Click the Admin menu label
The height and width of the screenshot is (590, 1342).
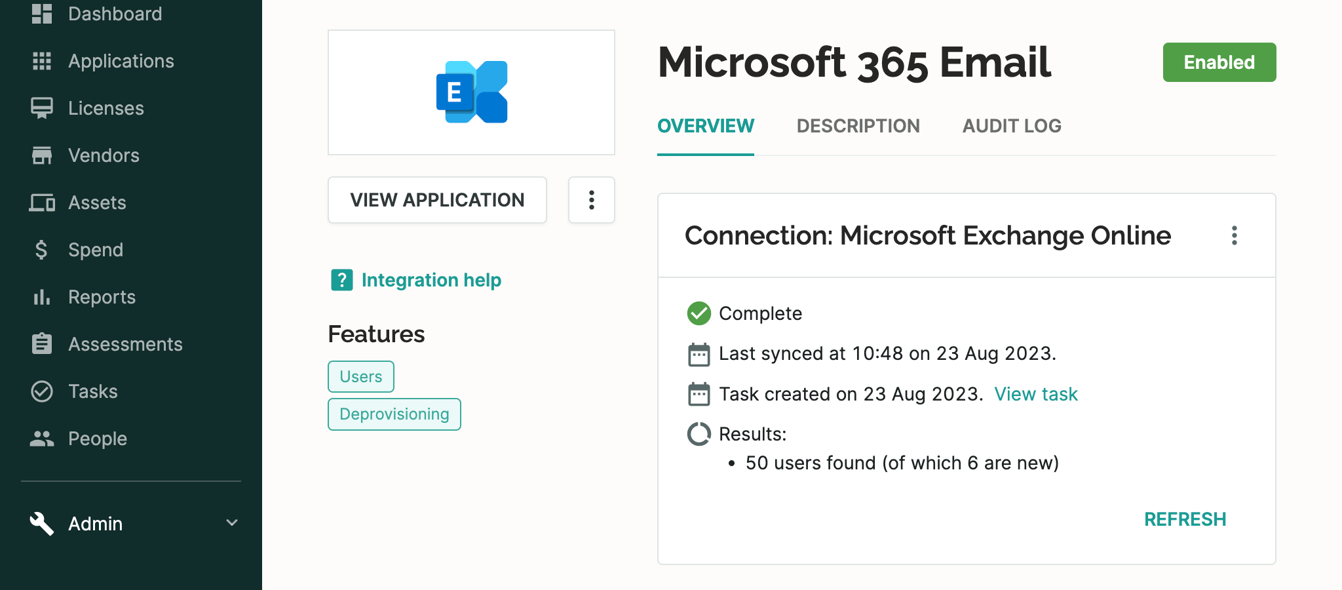tap(96, 524)
